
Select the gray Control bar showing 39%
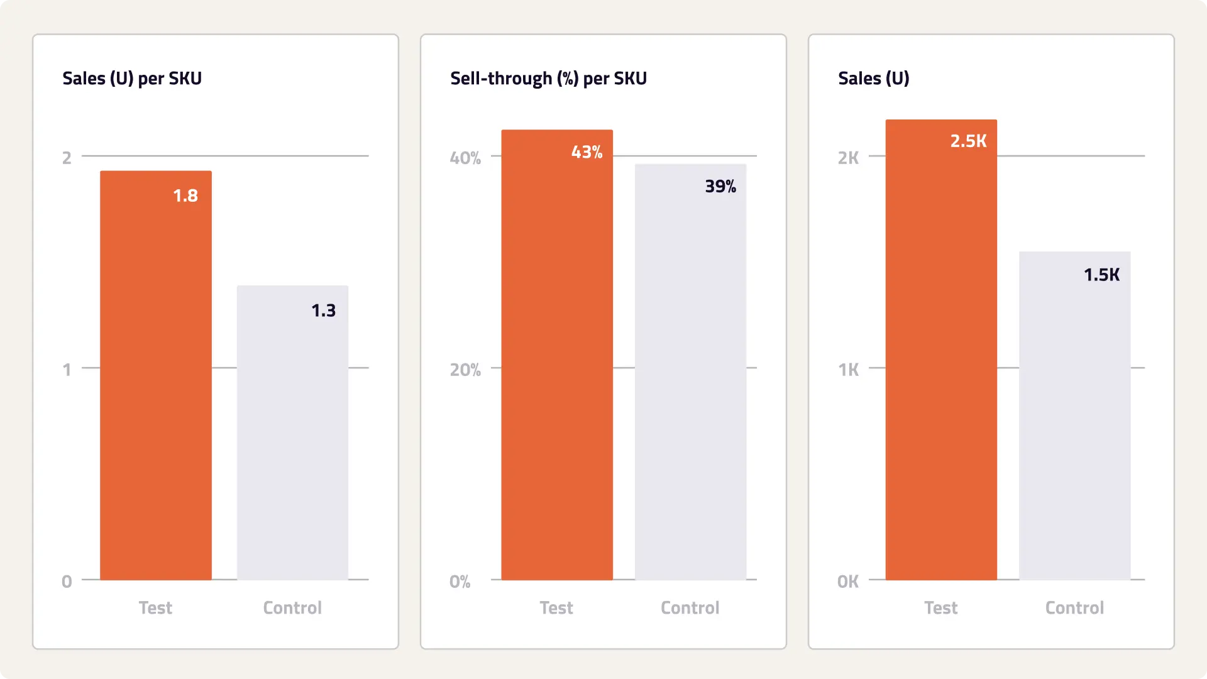[x=690, y=377]
